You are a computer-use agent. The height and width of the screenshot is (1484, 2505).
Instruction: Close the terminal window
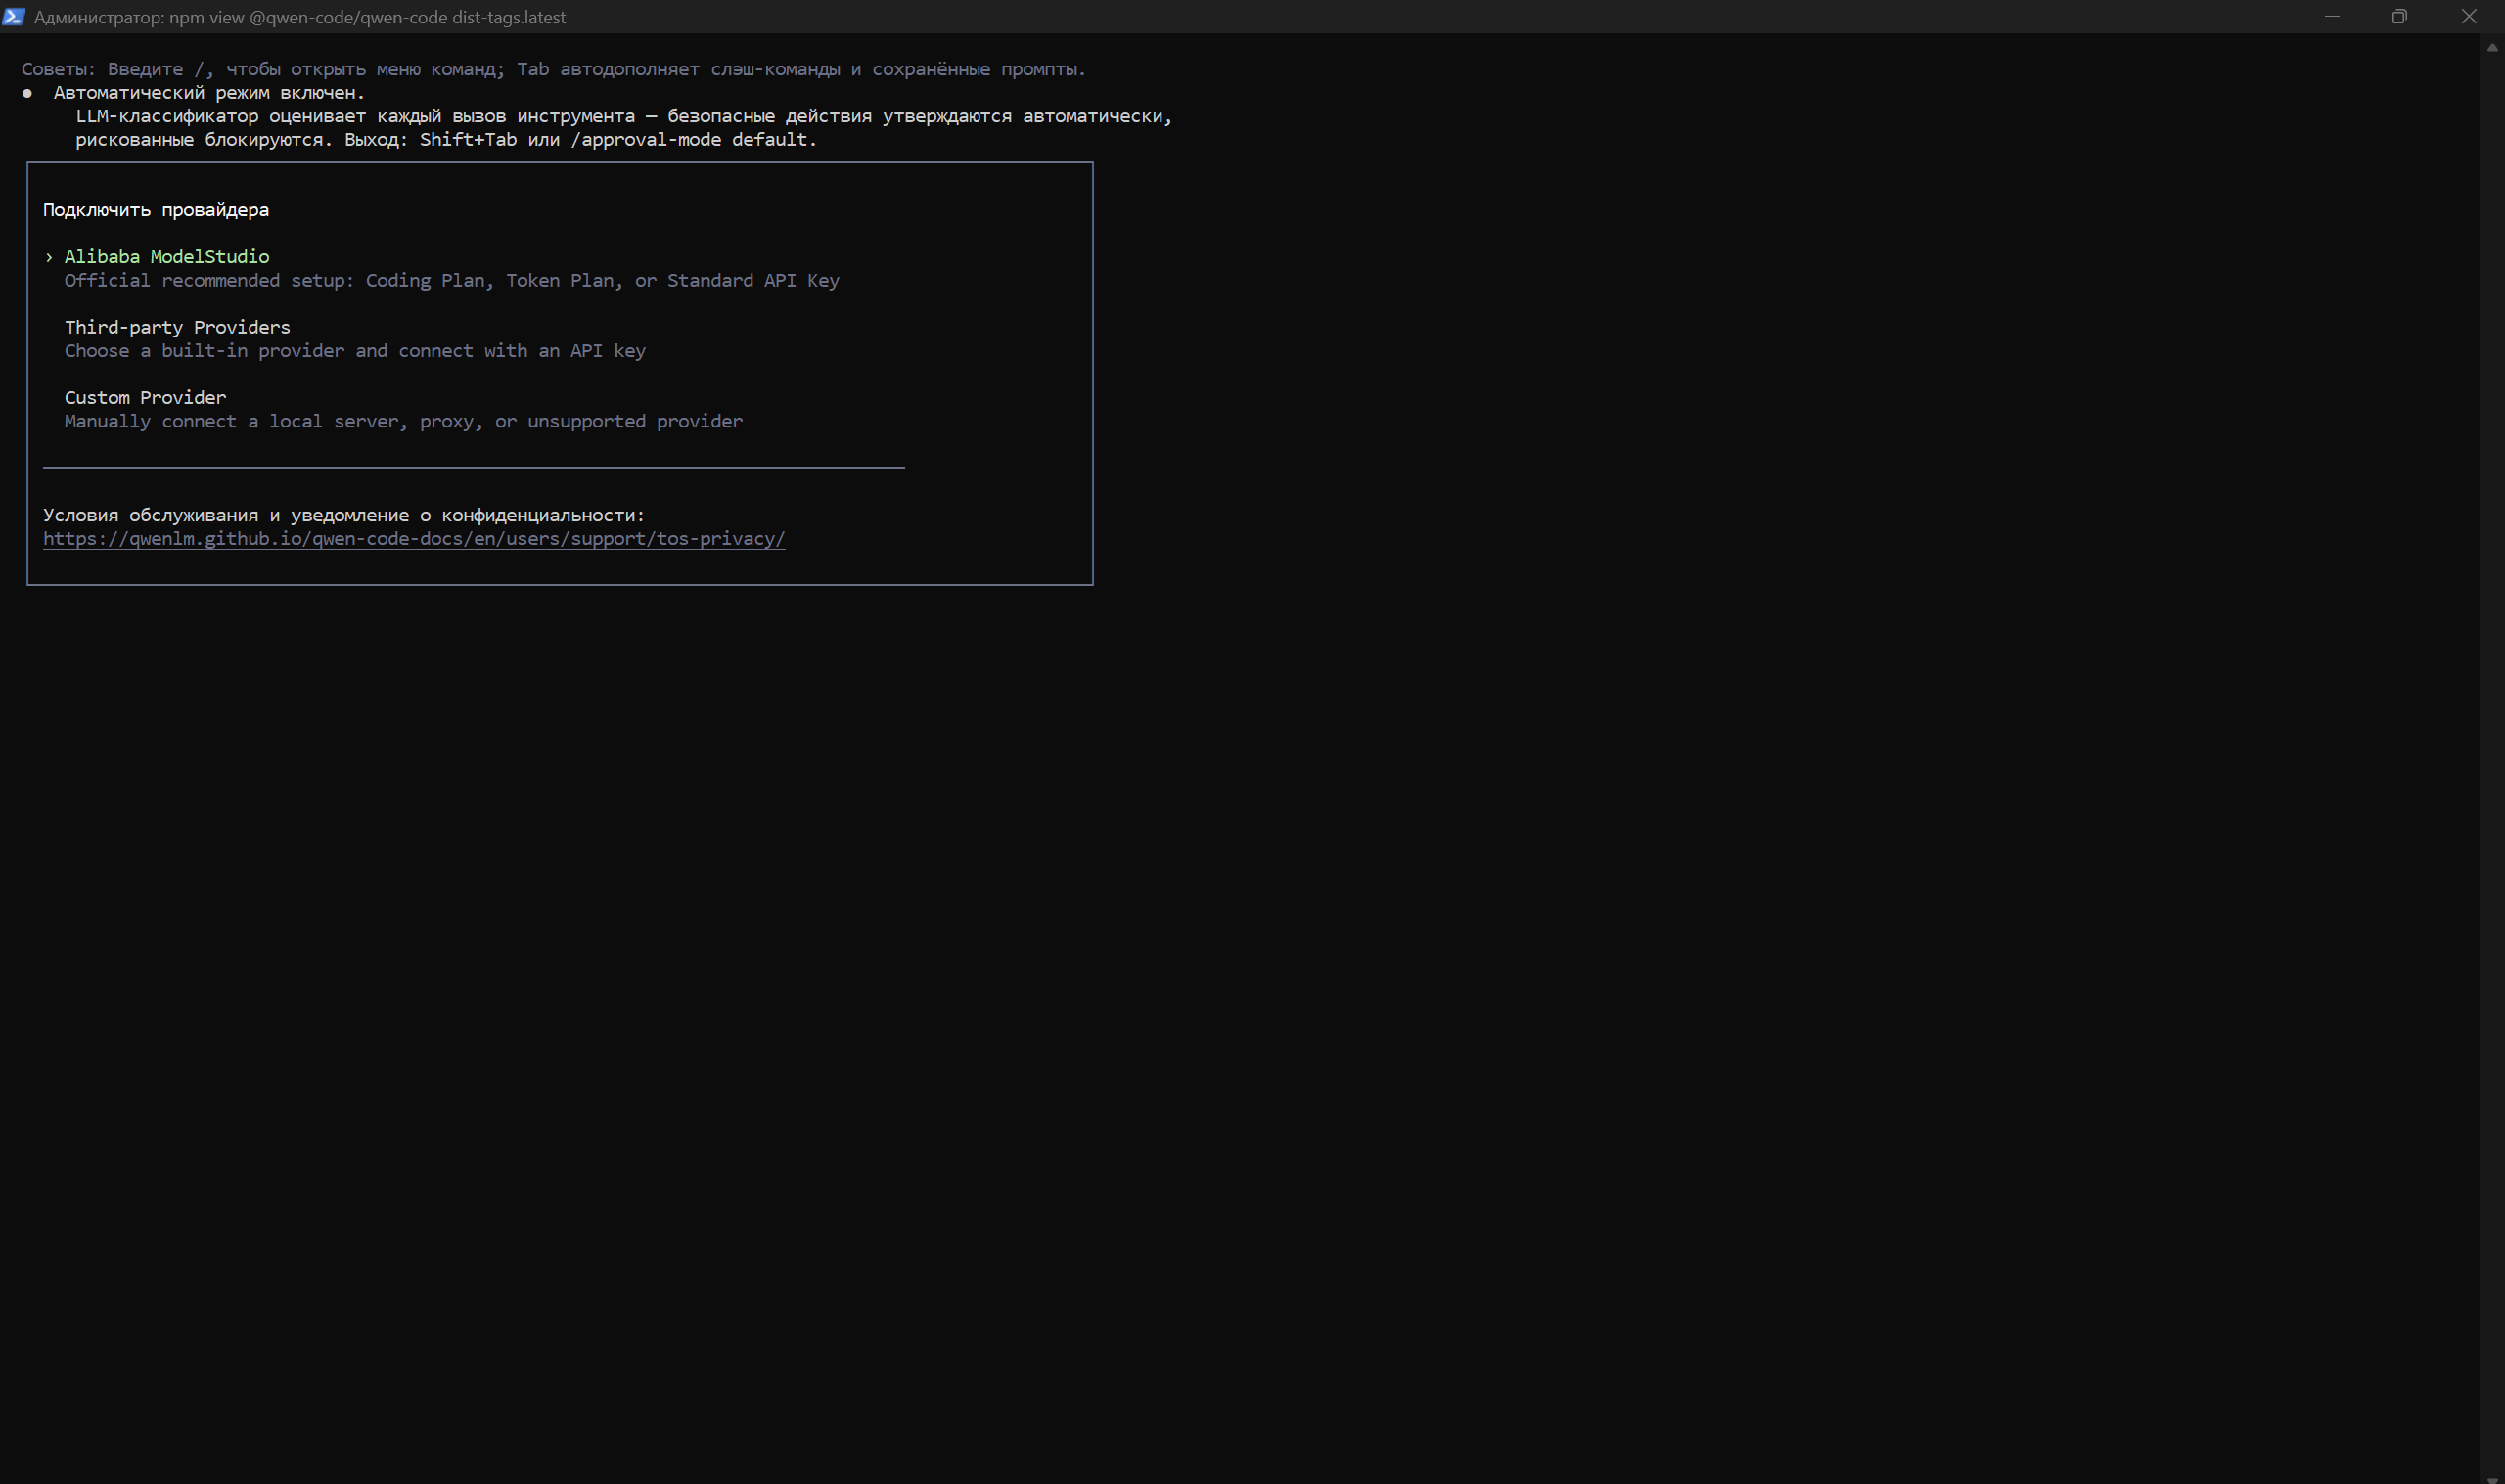pyautogui.click(x=2469, y=16)
